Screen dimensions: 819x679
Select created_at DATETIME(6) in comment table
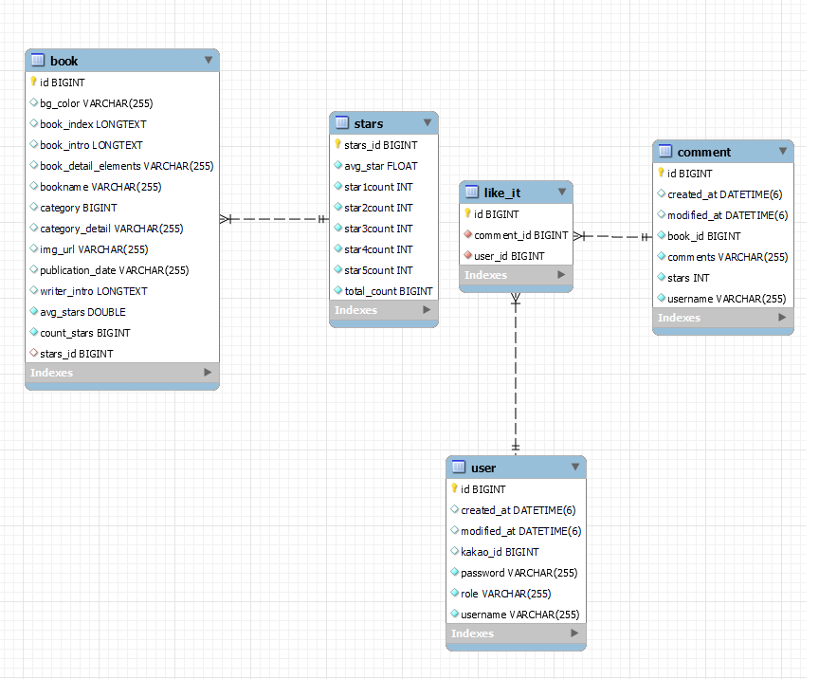tap(723, 193)
